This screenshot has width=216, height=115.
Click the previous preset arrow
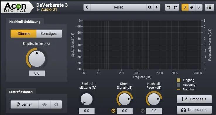point(87,7)
